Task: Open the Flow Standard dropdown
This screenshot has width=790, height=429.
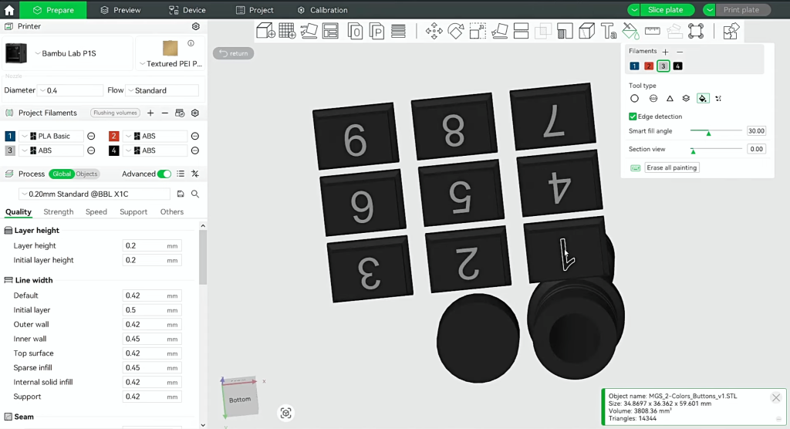Action: coord(162,90)
